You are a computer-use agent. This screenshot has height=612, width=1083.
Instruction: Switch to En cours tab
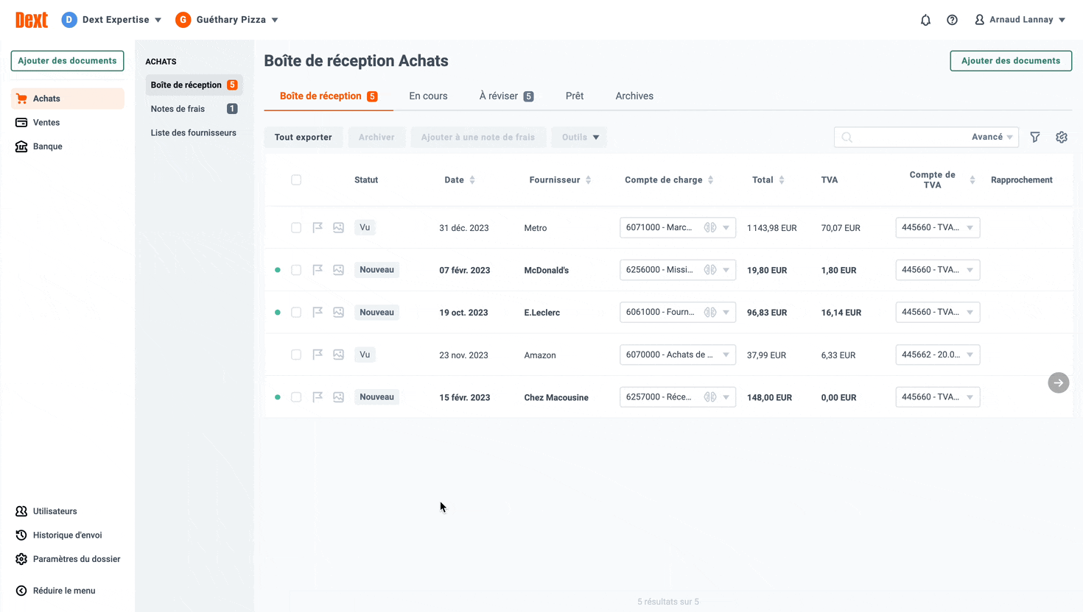pos(428,96)
